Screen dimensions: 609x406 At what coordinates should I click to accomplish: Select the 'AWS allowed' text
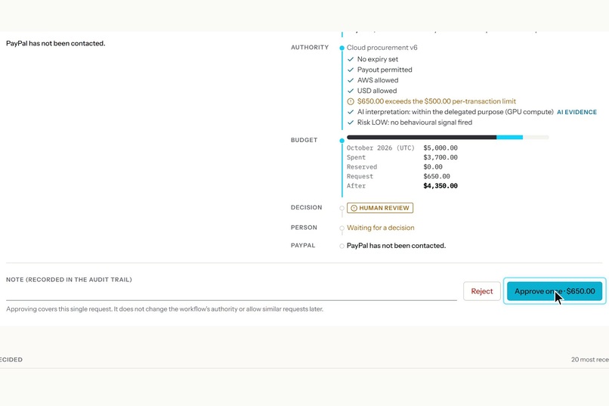coord(378,80)
